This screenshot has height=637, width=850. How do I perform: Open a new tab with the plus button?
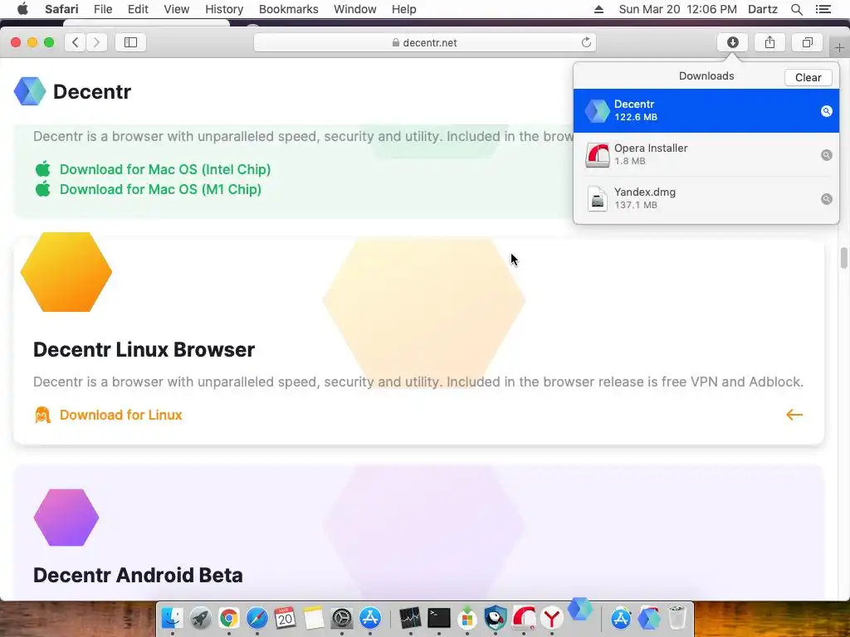click(839, 48)
